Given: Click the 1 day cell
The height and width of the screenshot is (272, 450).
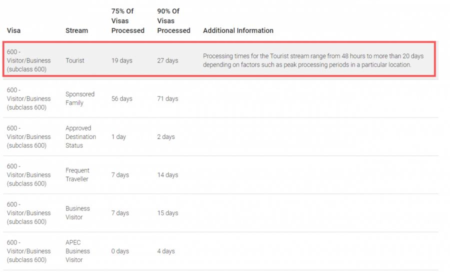Looking at the screenshot, I should pyautogui.click(x=118, y=137).
